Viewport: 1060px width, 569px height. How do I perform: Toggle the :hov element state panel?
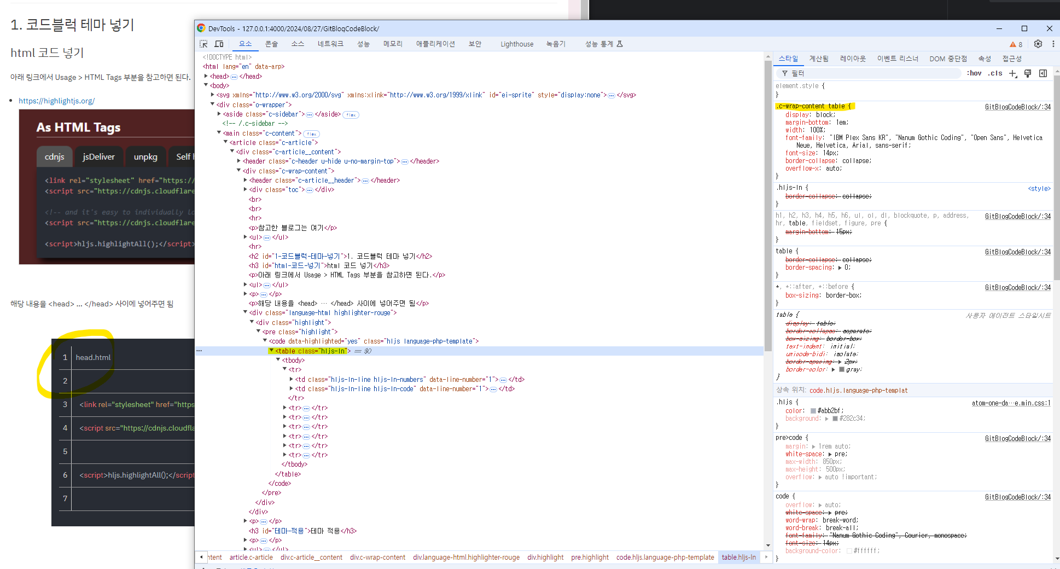[x=974, y=73]
